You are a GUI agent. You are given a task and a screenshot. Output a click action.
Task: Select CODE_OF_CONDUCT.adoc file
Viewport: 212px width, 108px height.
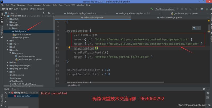[24, 84]
